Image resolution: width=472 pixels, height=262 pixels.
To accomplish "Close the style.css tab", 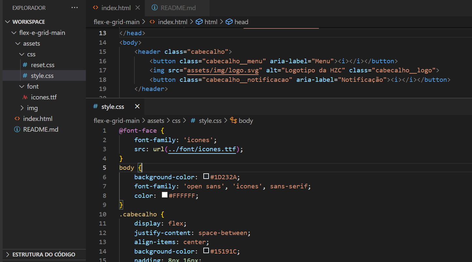I will point(137,107).
